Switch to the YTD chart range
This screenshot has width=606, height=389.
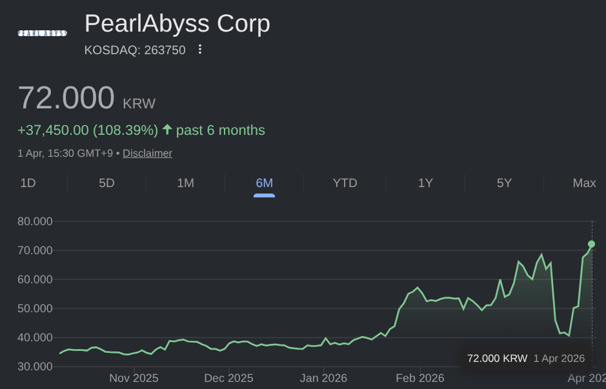345,183
